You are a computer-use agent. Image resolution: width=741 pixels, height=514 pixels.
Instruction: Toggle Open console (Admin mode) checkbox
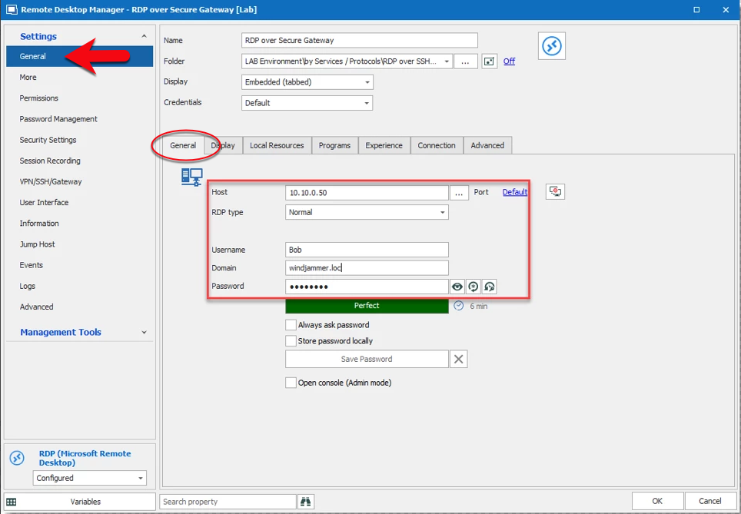(291, 383)
